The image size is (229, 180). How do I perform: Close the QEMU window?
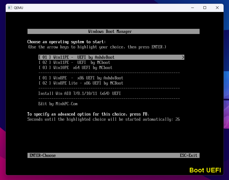pos(217,8)
